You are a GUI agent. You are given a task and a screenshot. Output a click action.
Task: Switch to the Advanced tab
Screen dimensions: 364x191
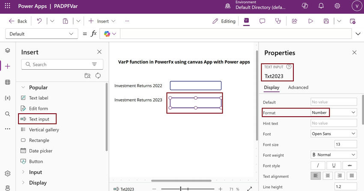click(x=298, y=88)
